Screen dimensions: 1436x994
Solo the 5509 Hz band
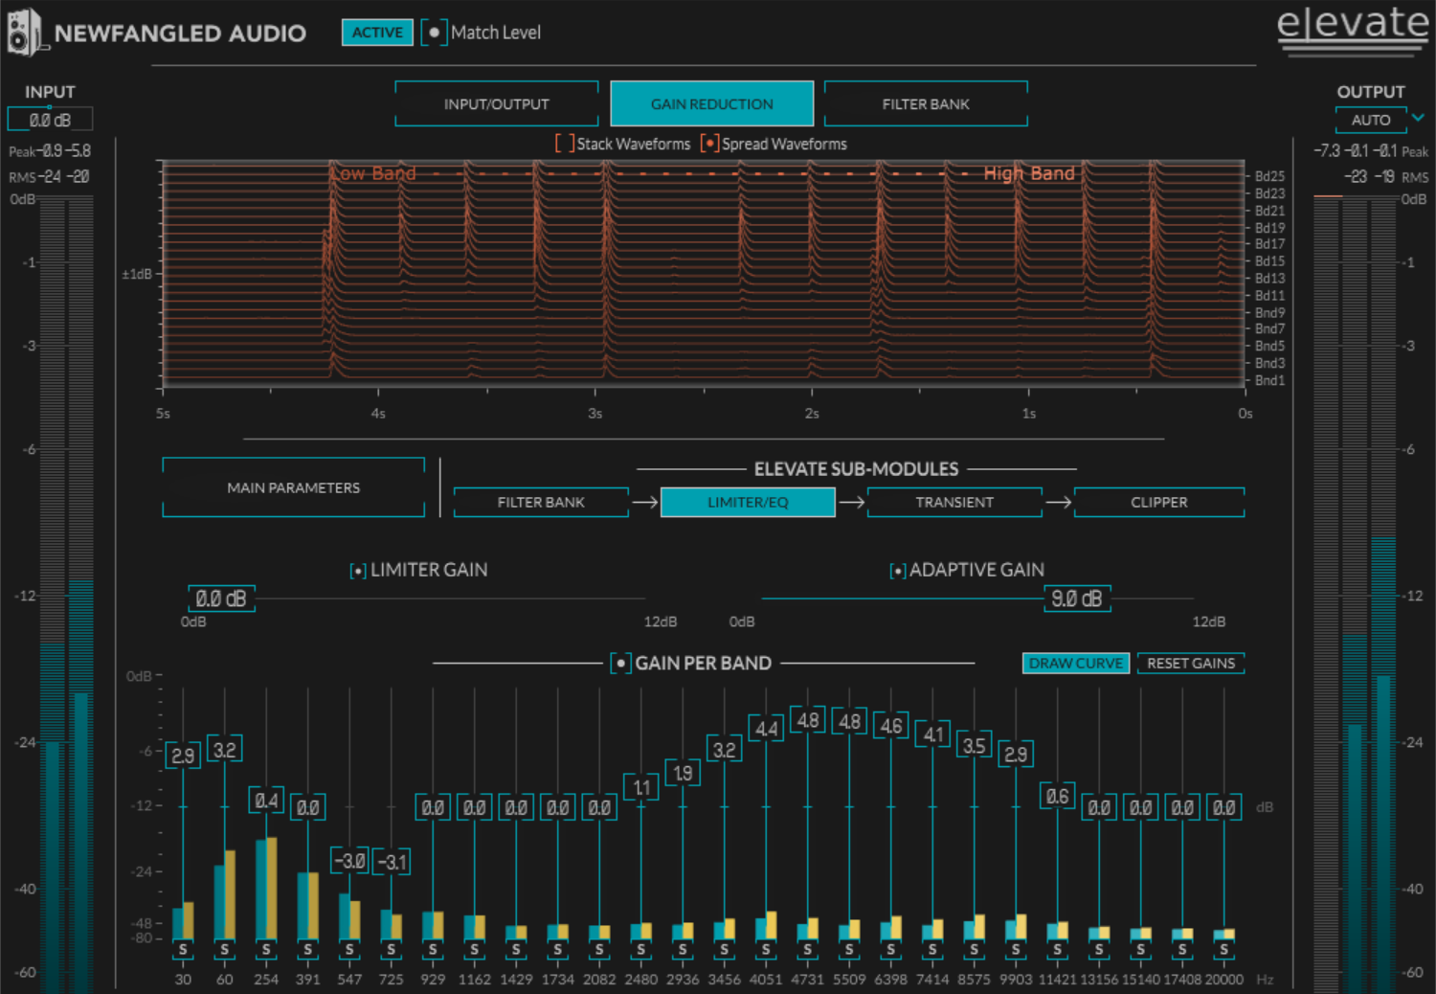pyautogui.click(x=849, y=950)
